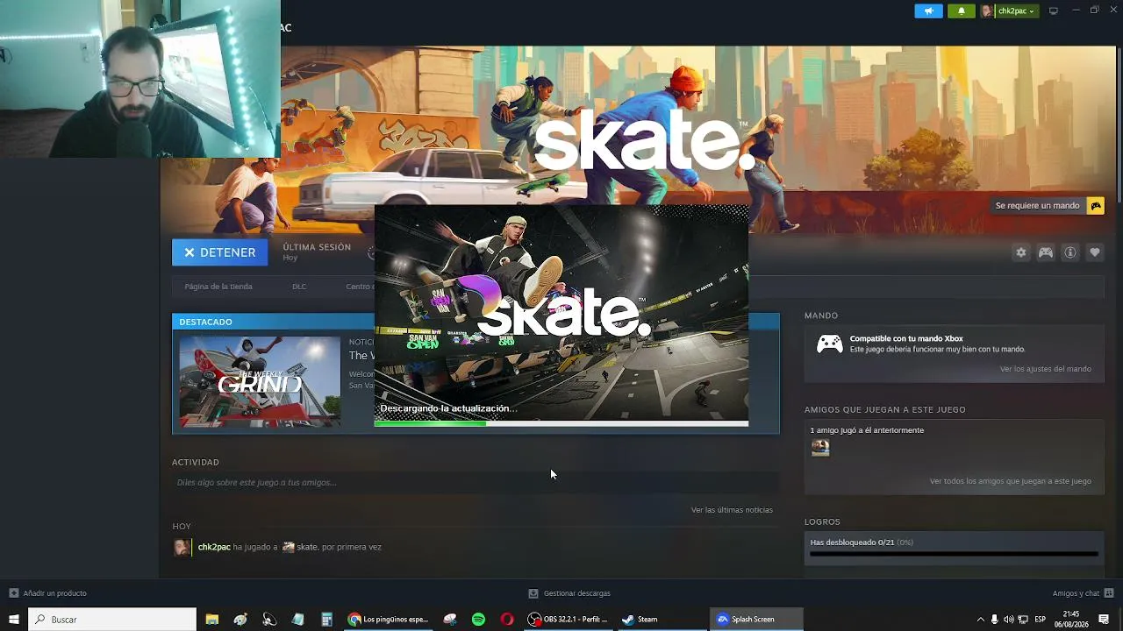The image size is (1123, 631).
Task: Open Amigos y chat
Action: [1076, 593]
